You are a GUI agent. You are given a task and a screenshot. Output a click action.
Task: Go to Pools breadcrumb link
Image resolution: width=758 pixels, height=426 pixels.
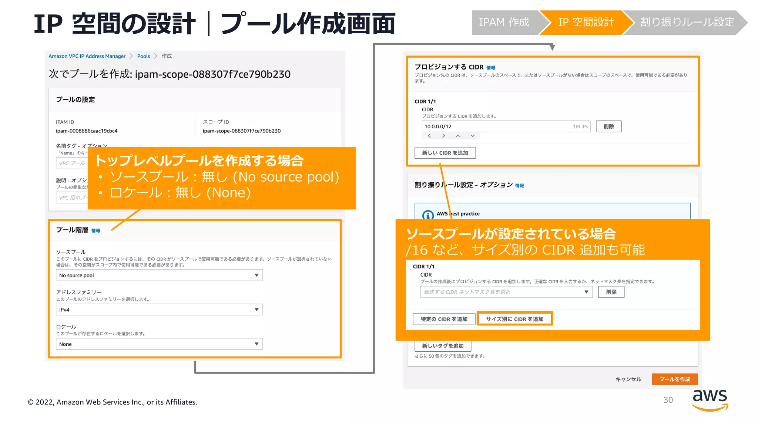pos(143,56)
